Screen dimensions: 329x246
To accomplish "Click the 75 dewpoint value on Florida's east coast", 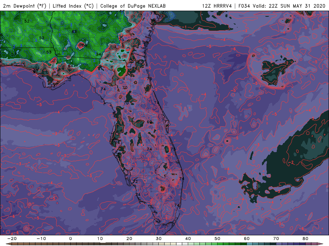I will tap(173, 149).
